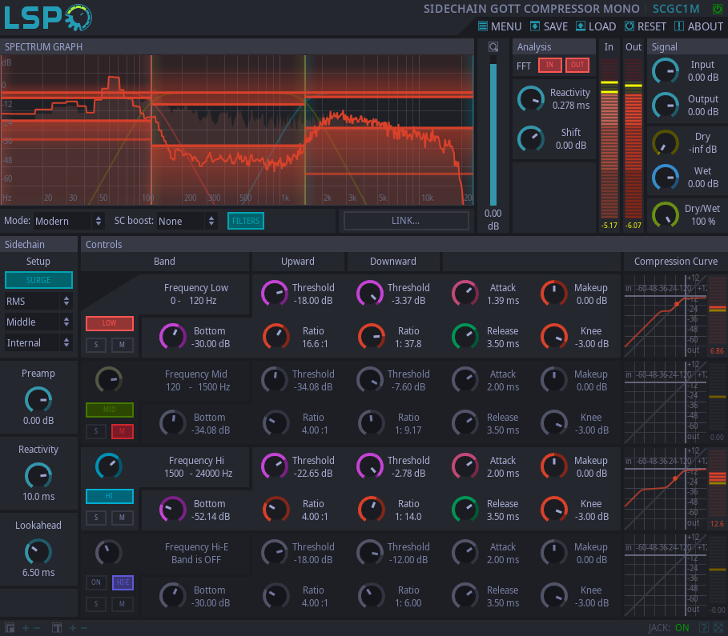Click the ABOUT label
The height and width of the screenshot is (636, 728).
pos(706,26)
